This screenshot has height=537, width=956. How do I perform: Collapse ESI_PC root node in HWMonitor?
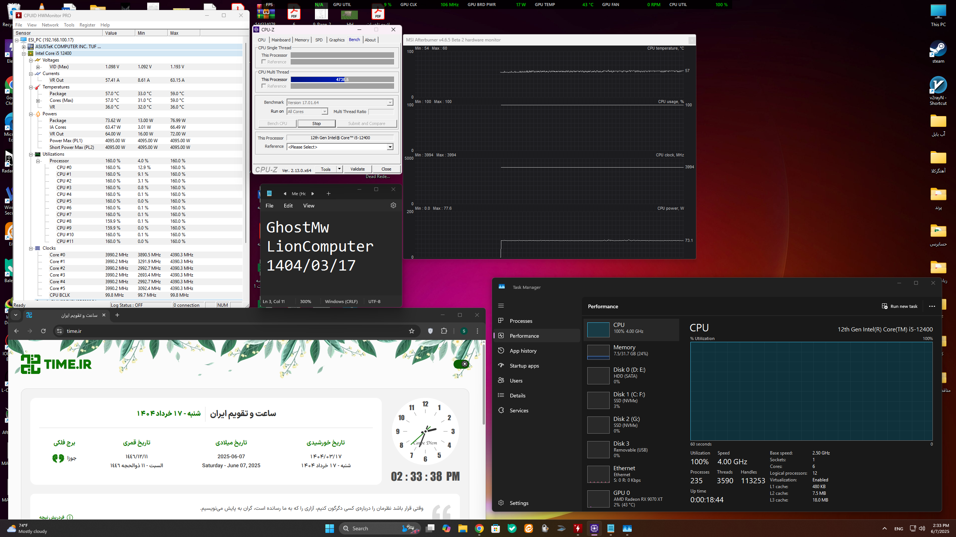point(17,40)
